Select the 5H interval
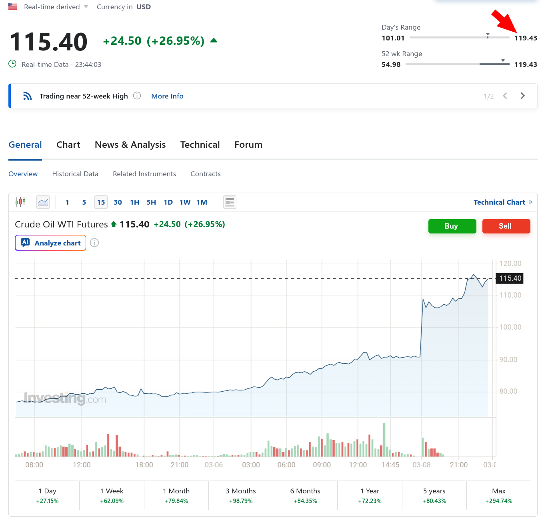This screenshot has width=546, height=517. [151, 202]
